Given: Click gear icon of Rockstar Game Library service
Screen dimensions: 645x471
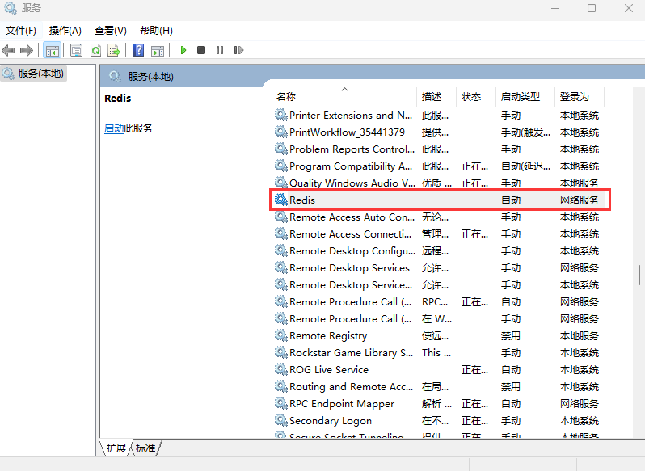Looking at the screenshot, I should click(281, 352).
